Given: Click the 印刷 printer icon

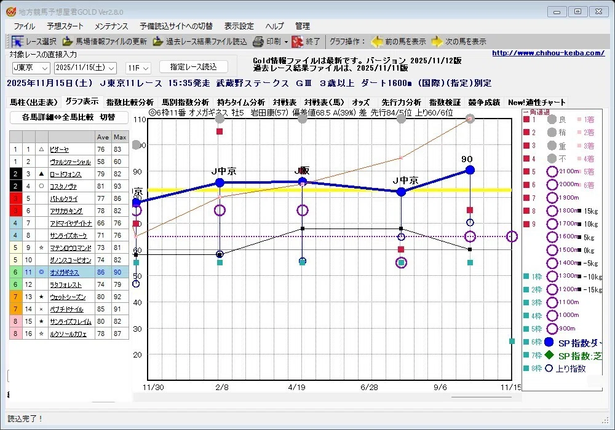Looking at the screenshot, I should [258, 41].
